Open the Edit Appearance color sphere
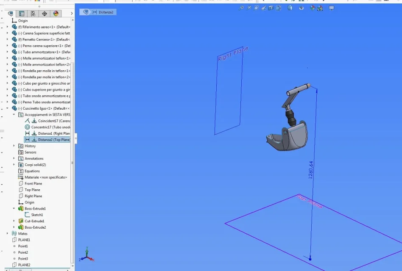The image size is (402, 271). [312, 8]
